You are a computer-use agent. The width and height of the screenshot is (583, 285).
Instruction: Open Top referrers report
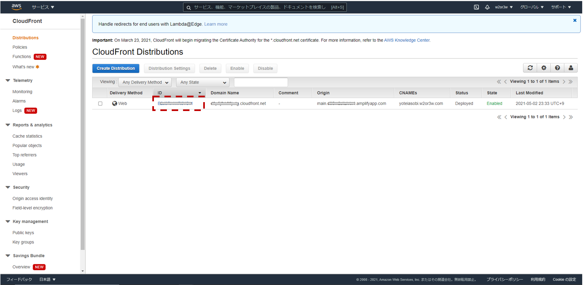coord(25,155)
